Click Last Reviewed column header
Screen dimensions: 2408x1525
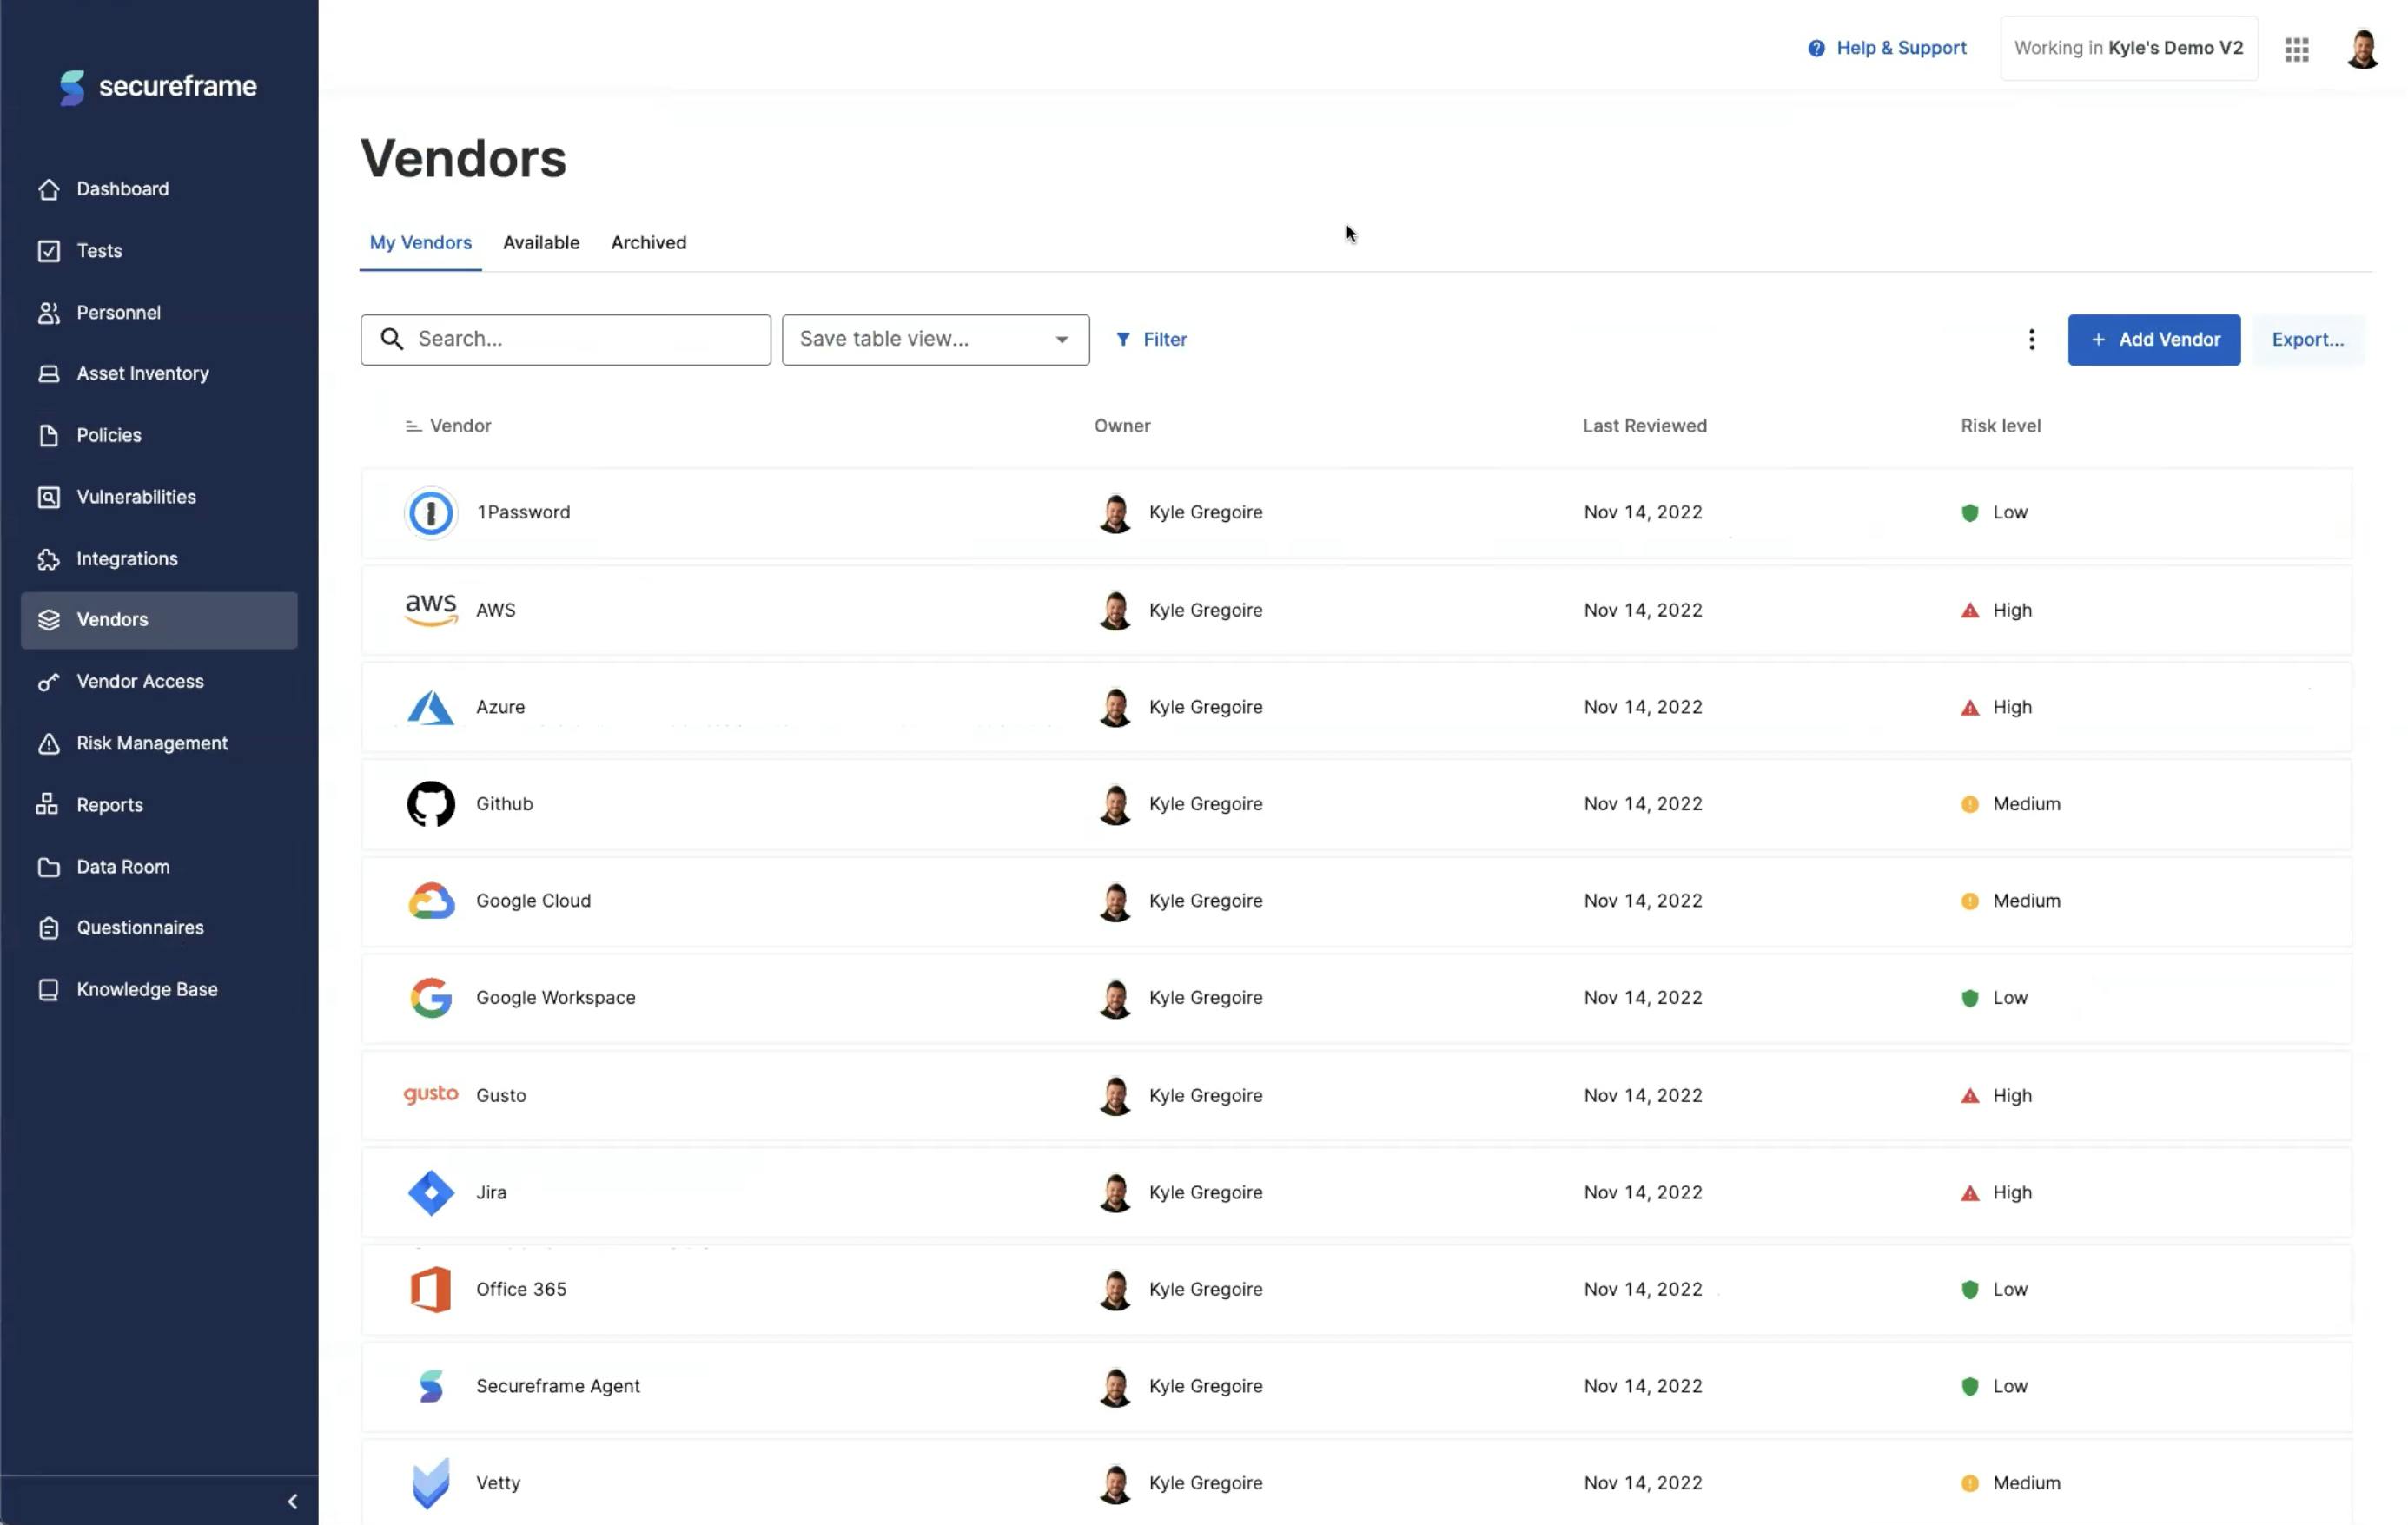click(1644, 426)
